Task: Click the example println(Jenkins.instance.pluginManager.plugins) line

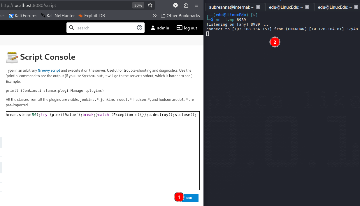Action: pyautogui.click(x=55, y=91)
